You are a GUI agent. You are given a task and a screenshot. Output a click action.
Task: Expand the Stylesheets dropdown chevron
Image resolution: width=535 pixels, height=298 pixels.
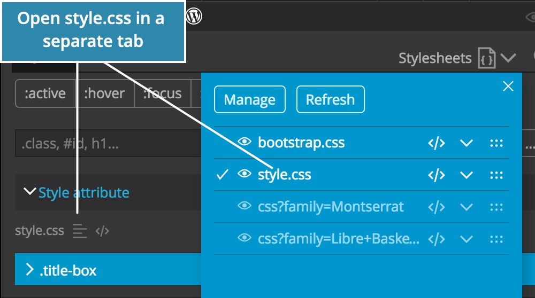(x=508, y=58)
